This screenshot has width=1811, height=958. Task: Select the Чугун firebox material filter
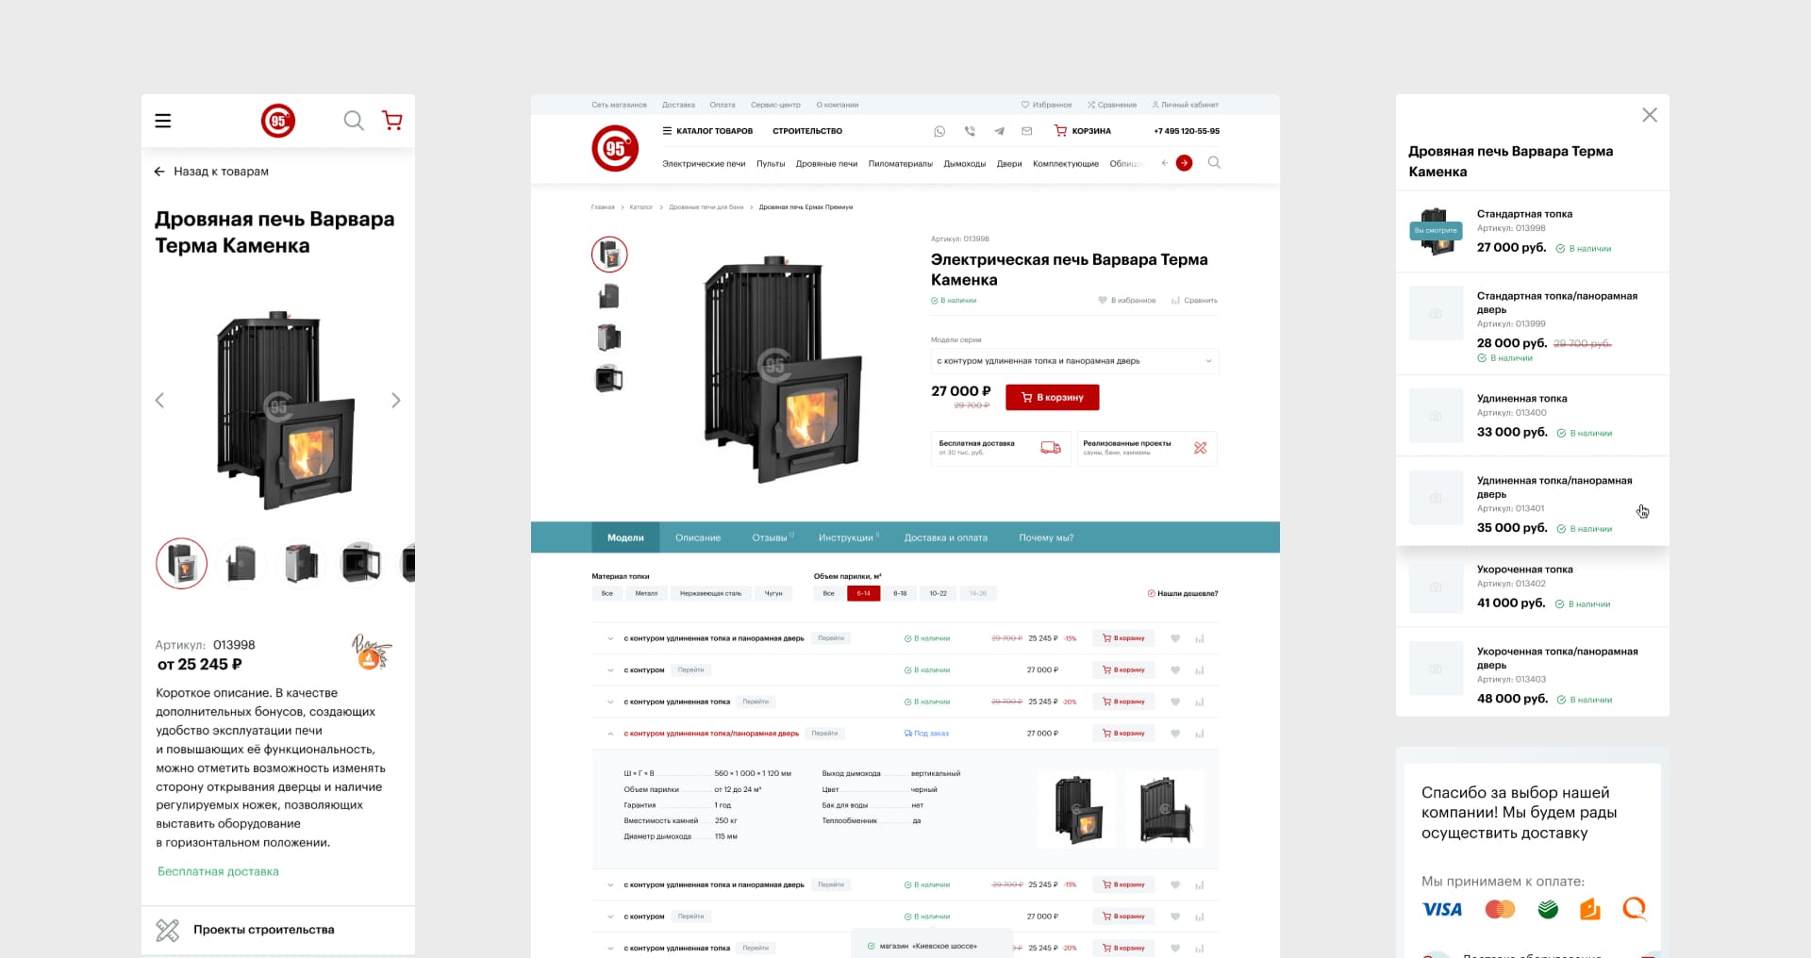(773, 594)
